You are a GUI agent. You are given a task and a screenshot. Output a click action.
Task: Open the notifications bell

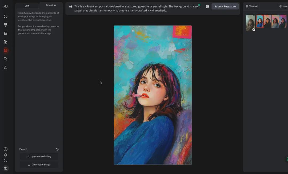[6, 155]
